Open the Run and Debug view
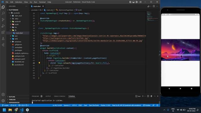This screenshot has width=201, height=113. [x=3, y=26]
